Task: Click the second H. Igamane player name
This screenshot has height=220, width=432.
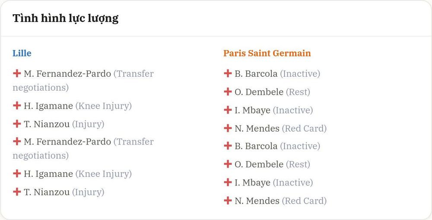Action: 48,174
